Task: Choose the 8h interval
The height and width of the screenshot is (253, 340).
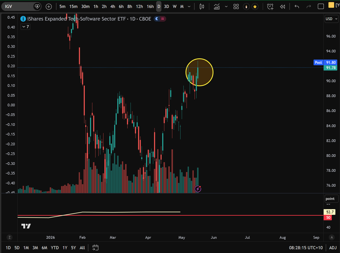Action: click(130, 6)
